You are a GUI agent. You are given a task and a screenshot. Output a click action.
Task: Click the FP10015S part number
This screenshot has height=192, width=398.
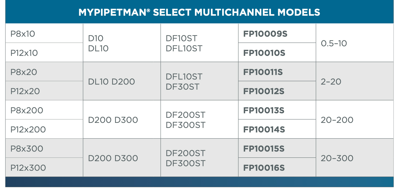pyautogui.click(x=263, y=149)
